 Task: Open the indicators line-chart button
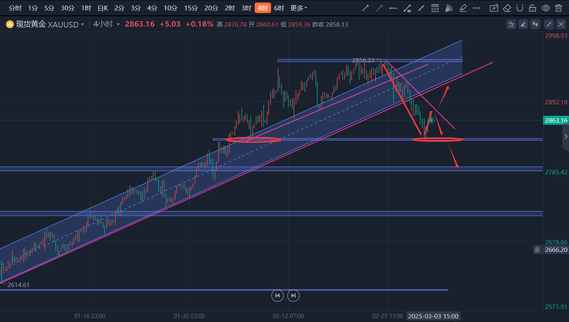point(511,24)
